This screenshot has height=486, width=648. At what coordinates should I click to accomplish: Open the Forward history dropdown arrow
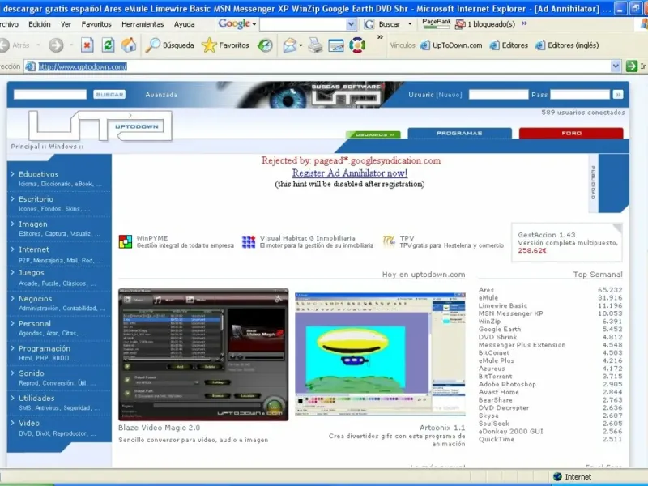coord(71,45)
